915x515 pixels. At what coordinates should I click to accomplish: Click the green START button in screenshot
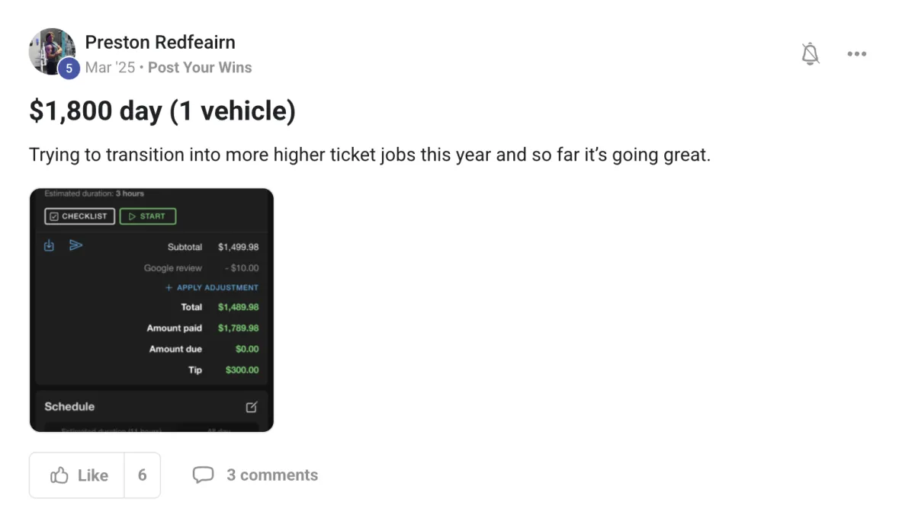[148, 216]
